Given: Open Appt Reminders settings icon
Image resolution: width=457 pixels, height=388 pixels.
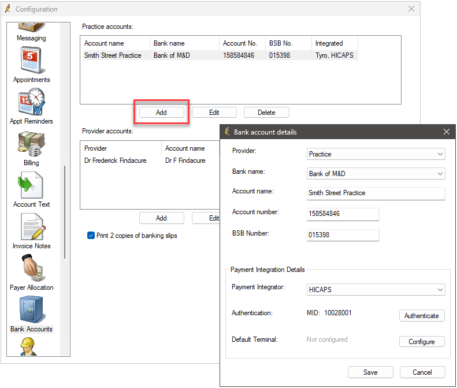Looking at the screenshot, I should pyautogui.click(x=31, y=103).
